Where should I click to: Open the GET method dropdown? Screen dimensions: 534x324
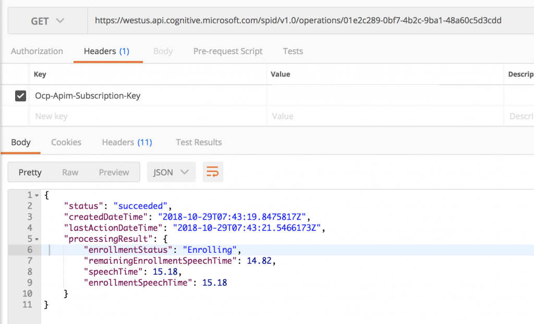click(x=47, y=21)
